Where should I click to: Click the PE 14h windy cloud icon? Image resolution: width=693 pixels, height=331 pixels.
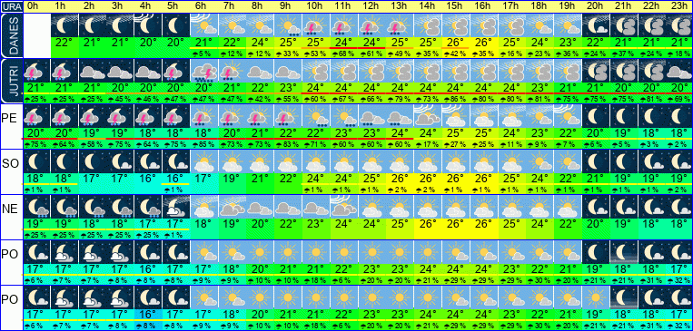(x=425, y=116)
